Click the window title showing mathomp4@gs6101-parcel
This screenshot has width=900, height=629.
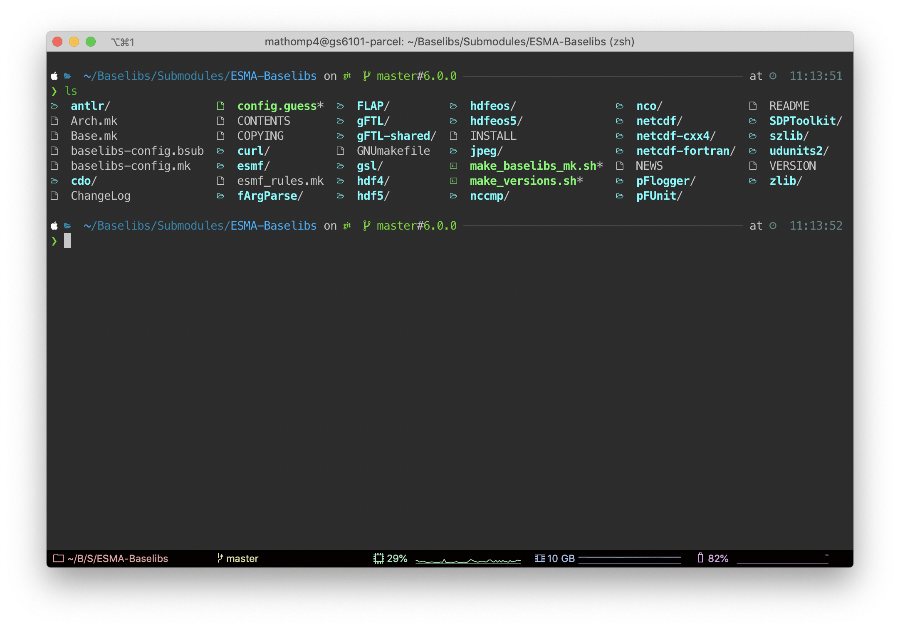[450, 42]
